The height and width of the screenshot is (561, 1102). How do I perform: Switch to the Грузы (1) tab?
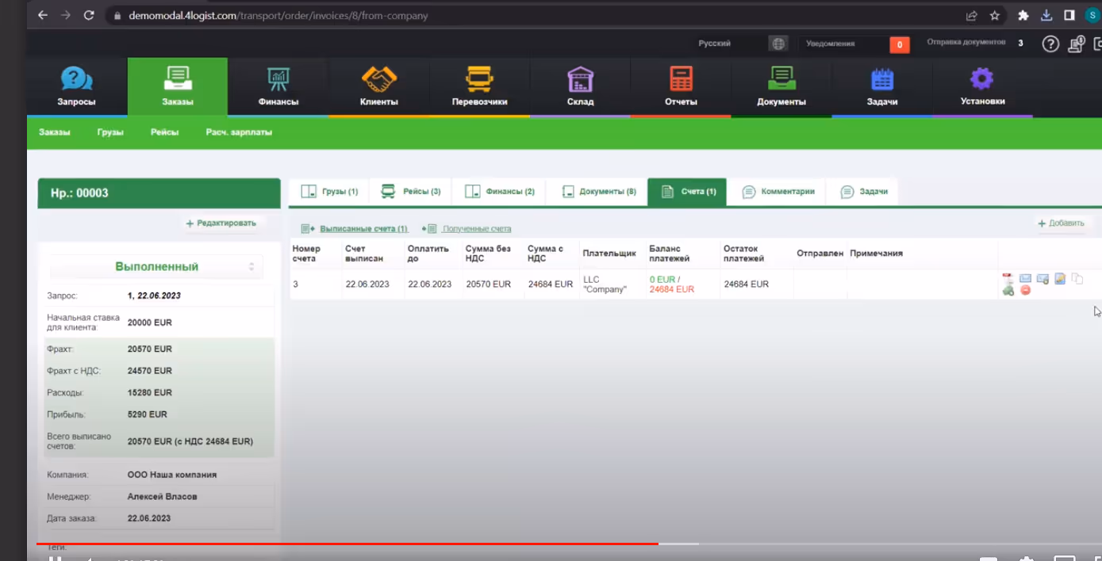329,192
